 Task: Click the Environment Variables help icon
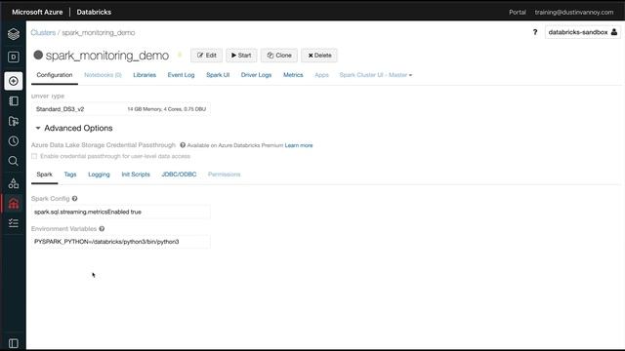102,228
